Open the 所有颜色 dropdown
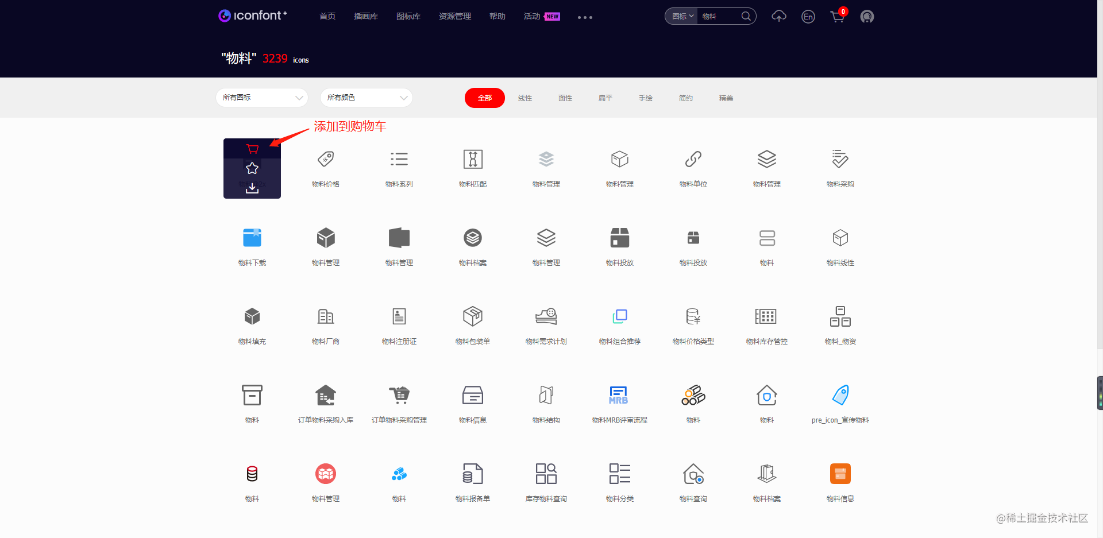 [x=366, y=98]
